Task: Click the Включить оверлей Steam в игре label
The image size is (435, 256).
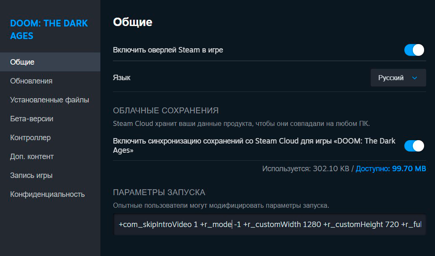Action: (x=168, y=50)
